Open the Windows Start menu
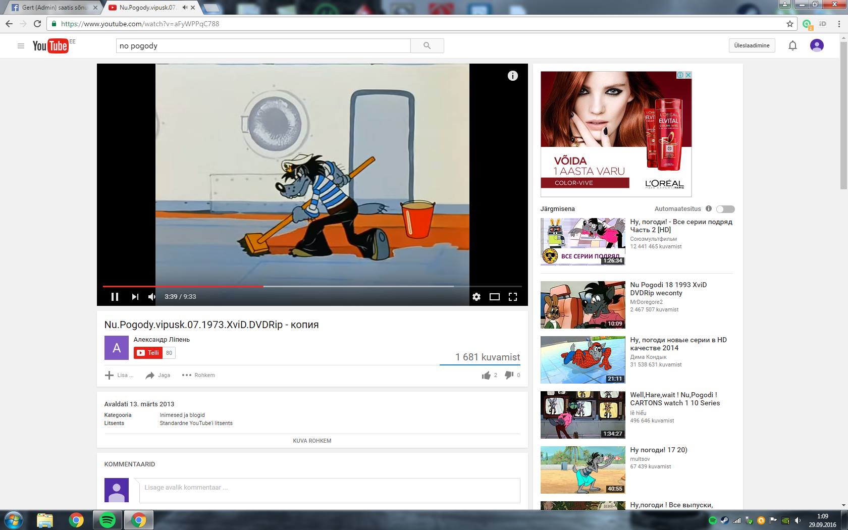This screenshot has height=530, width=848. [14, 520]
